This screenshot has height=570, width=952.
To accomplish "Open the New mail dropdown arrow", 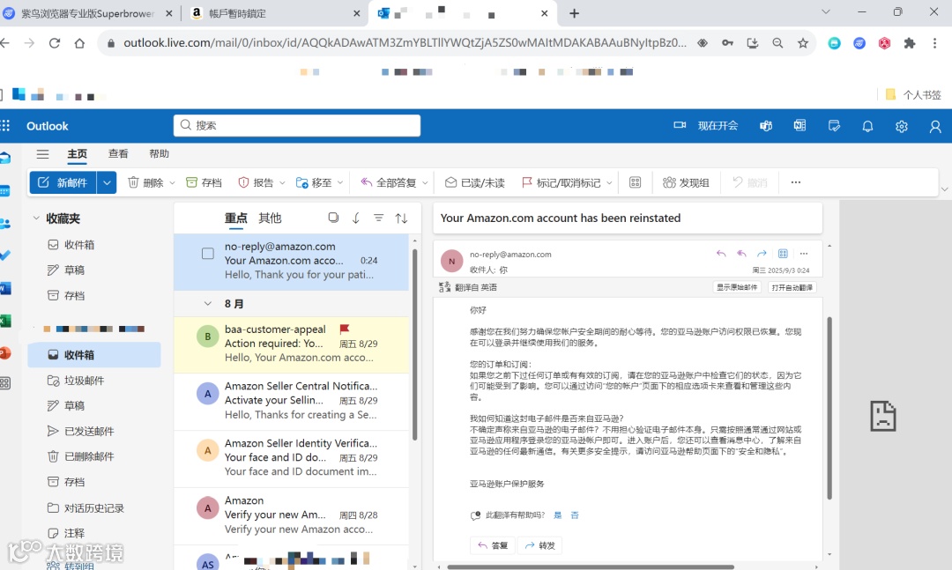I will point(107,182).
